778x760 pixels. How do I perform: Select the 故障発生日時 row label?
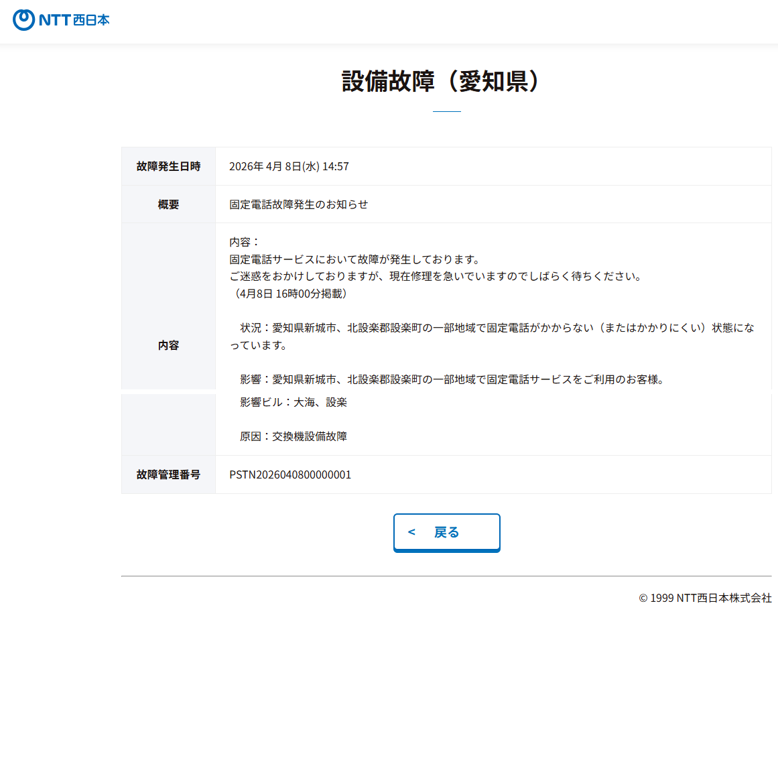tap(168, 166)
